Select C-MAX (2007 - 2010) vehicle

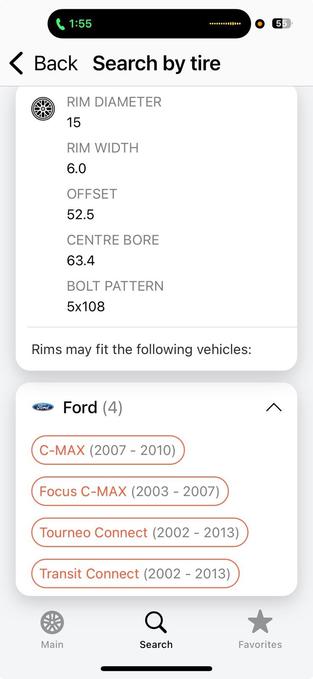pos(108,450)
